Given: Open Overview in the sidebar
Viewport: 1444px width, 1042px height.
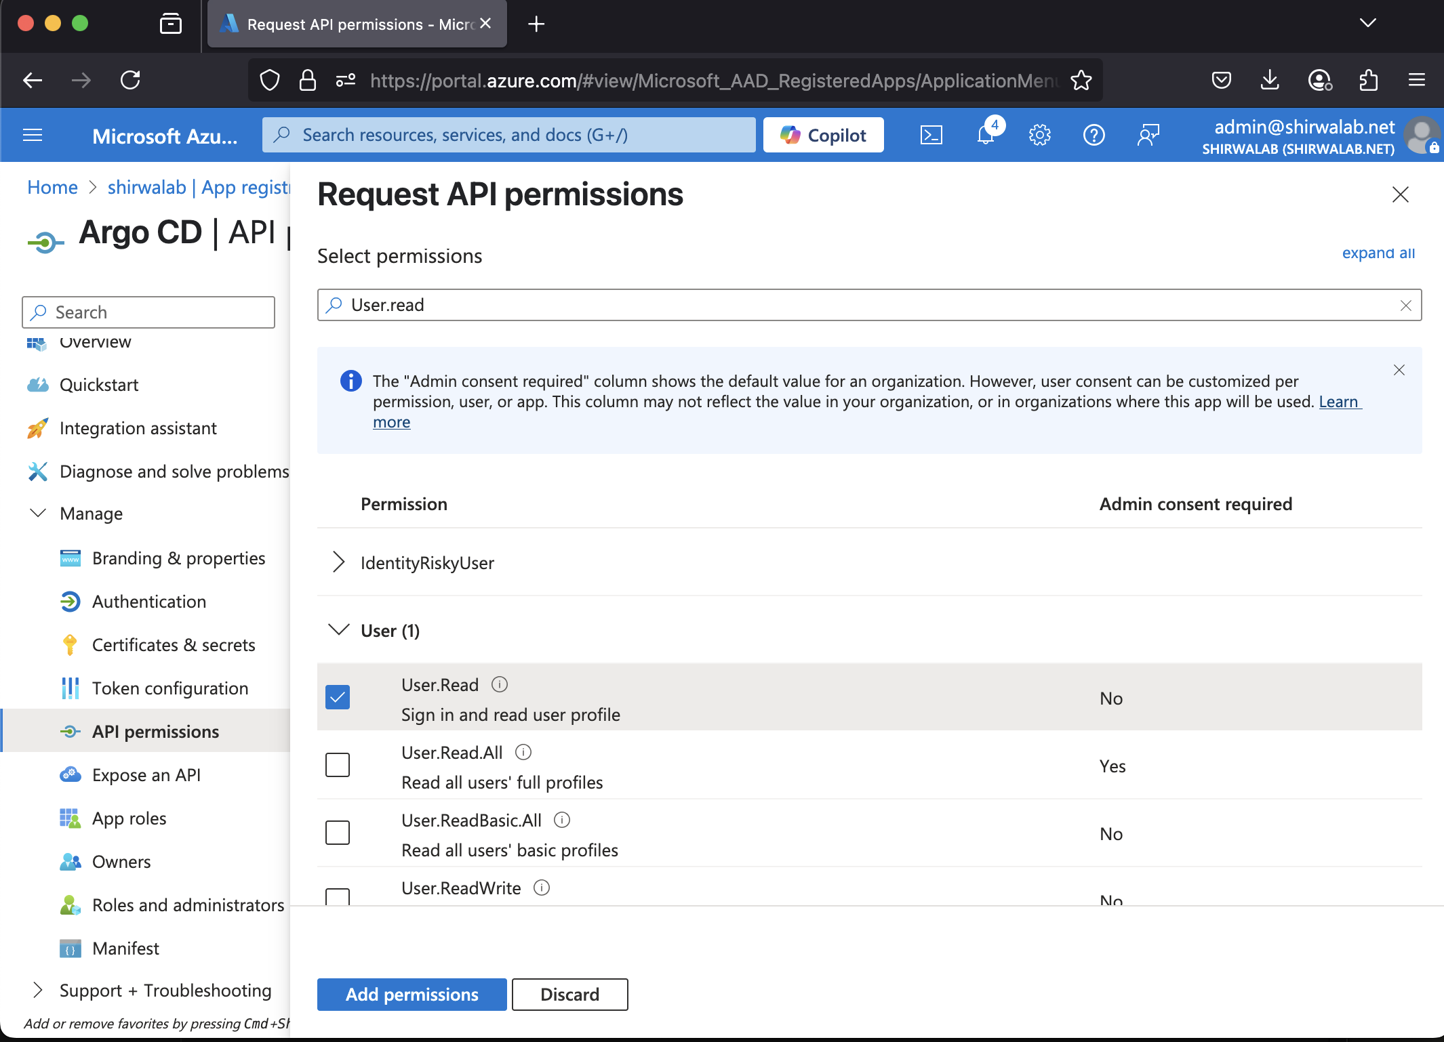Looking at the screenshot, I should tap(95, 341).
